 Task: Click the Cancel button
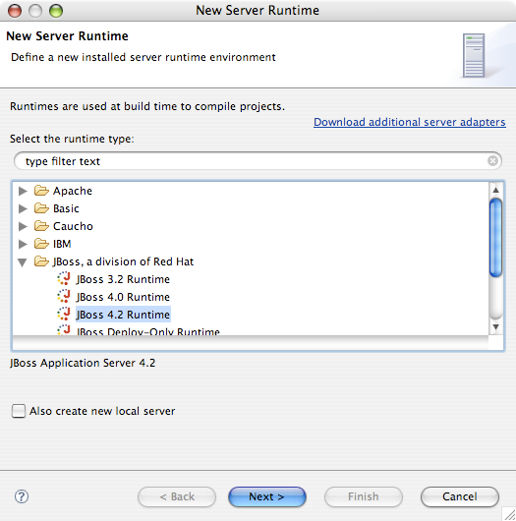(460, 496)
